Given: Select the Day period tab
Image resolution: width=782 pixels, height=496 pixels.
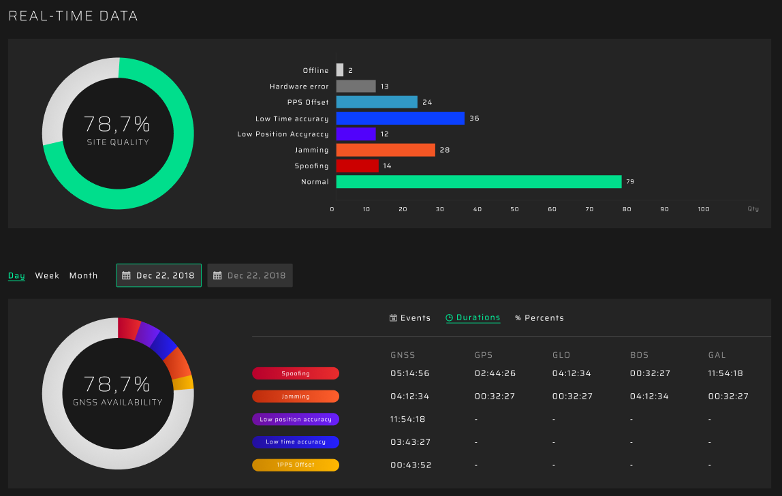Looking at the screenshot, I should 16,276.
